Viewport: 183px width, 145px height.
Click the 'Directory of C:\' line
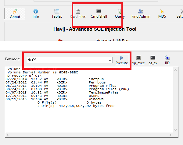24,76
